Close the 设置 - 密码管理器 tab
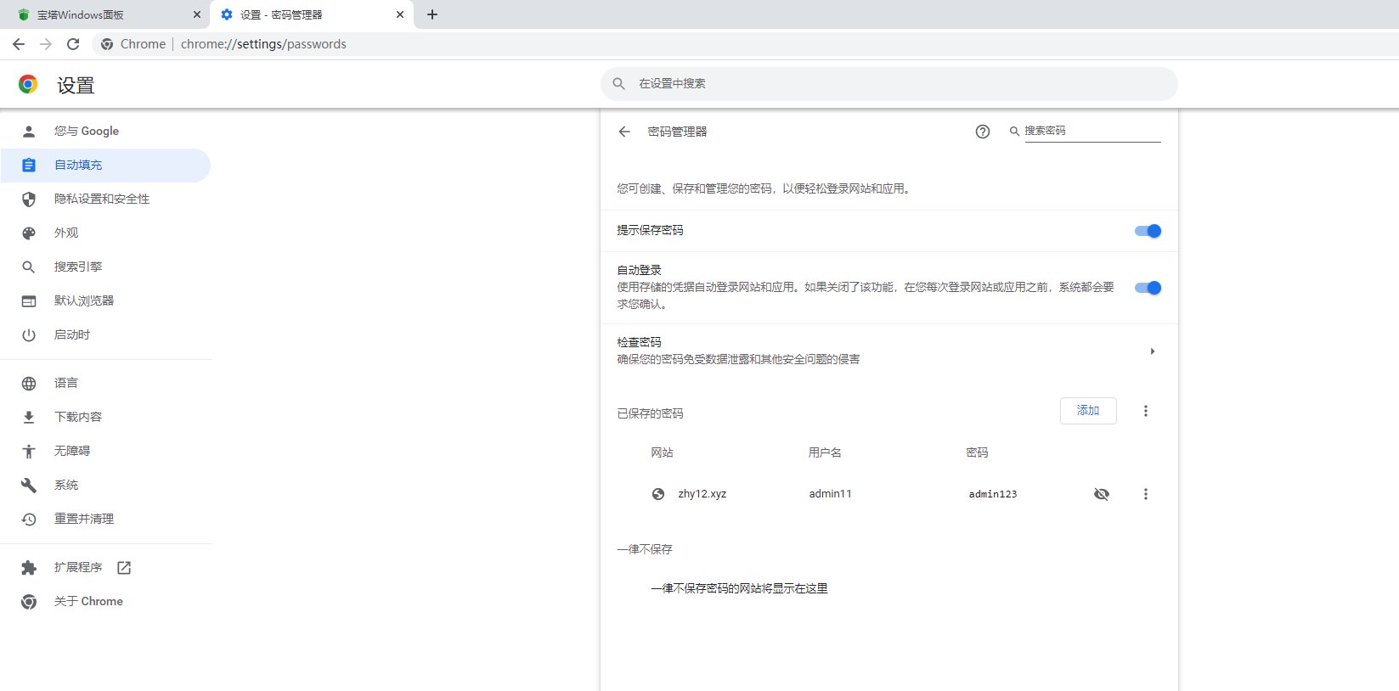Screen dimensions: 1399x691 [400, 14]
